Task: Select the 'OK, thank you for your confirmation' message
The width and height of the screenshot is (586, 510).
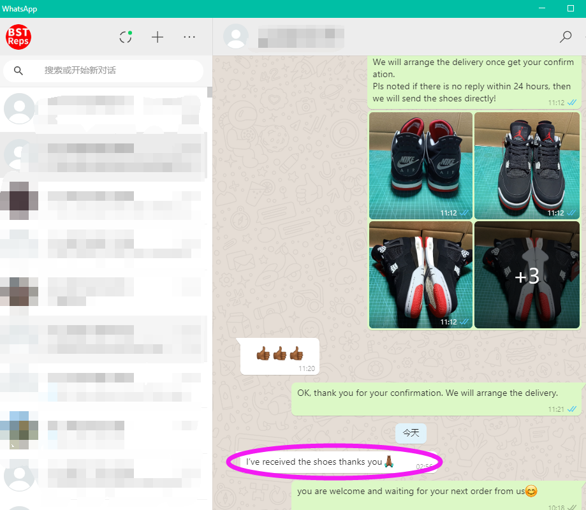Action: (x=437, y=398)
